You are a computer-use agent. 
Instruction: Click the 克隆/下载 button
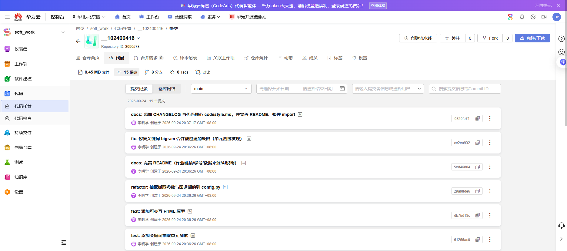532,38
